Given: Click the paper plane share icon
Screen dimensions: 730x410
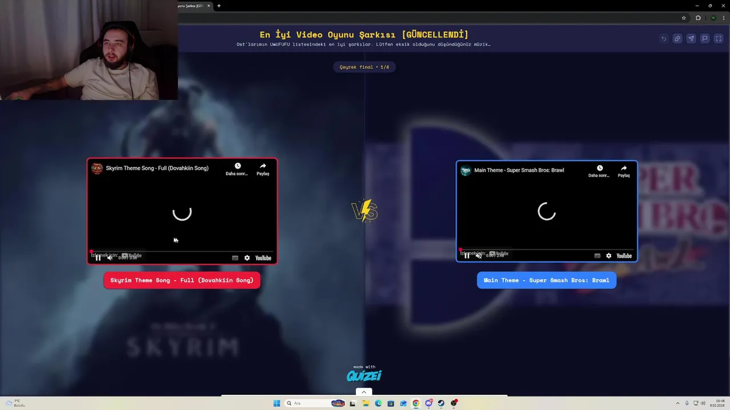Looking at the screenshot, I should pos(691,39).
